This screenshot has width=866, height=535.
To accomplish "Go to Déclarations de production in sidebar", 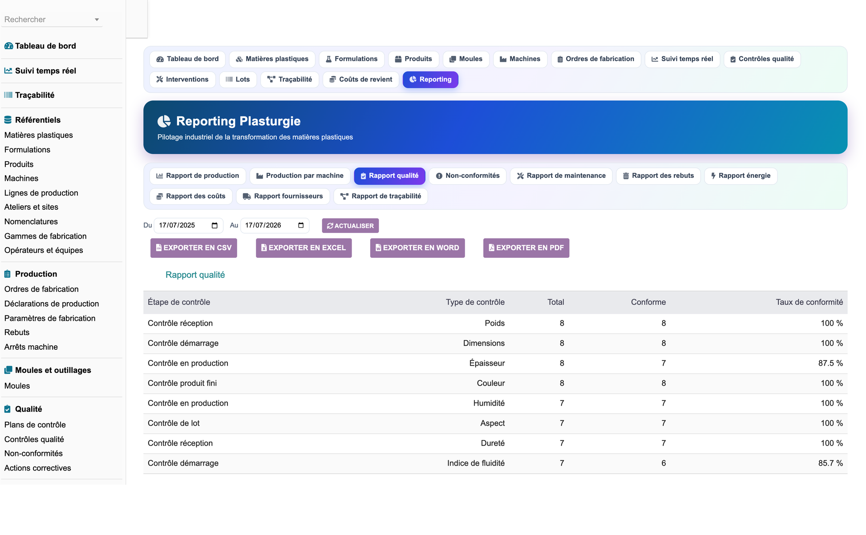I will [52, 303].
